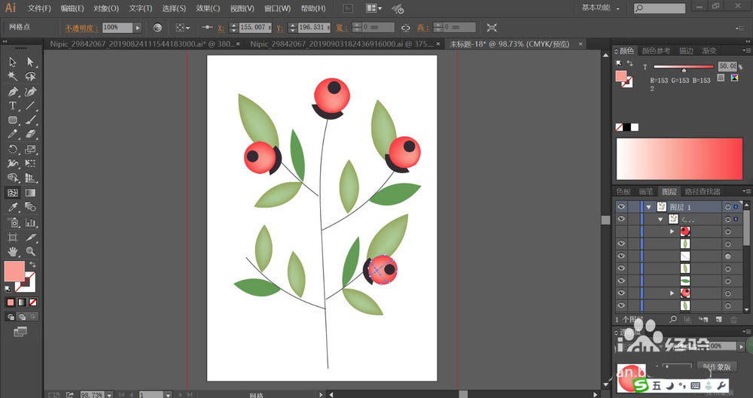This screenshot has height=398, width=753.
Task: Open the zoom level dropdown in status bar
Action: point(109,395)
